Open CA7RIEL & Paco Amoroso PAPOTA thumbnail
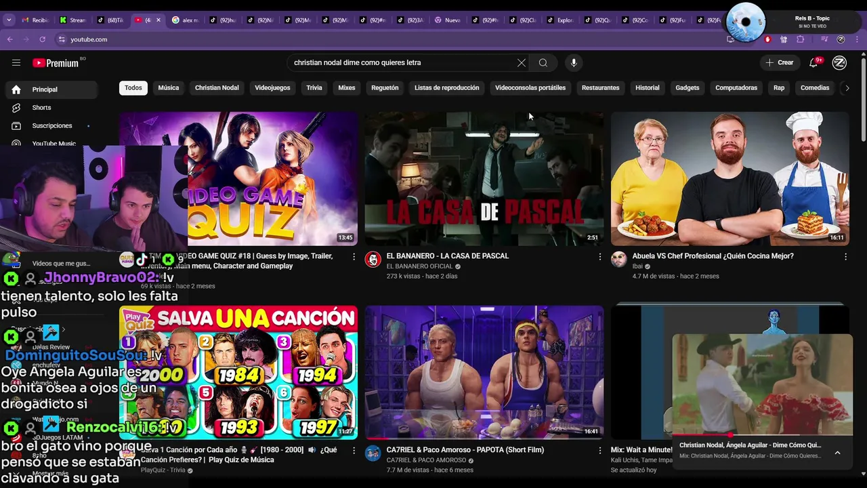 click(x=484, y=372)
